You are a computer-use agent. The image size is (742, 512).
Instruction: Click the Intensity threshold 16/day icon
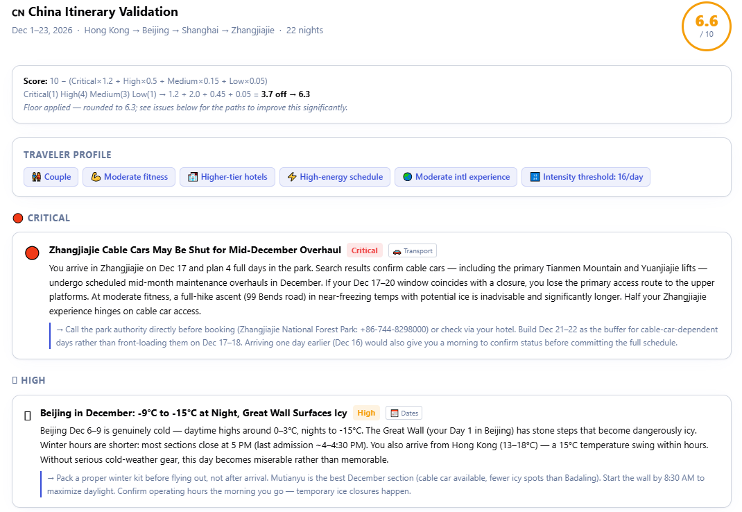(535, 177)
